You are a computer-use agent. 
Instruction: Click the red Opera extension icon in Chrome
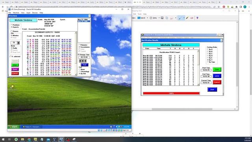(224, 7)
